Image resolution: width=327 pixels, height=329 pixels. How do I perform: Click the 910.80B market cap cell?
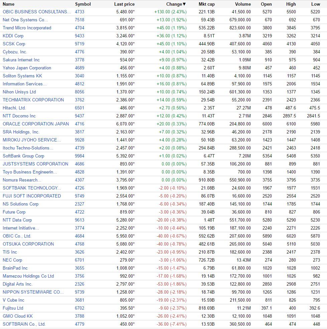207,180
